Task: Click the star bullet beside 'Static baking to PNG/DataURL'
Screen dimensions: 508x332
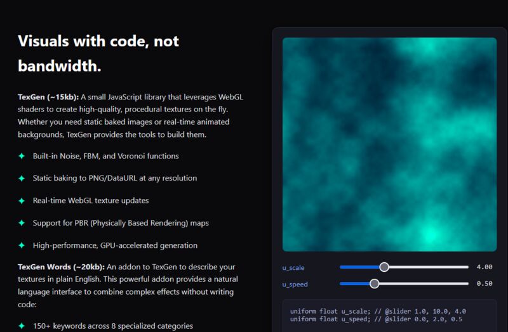Action: click(x=22, y=179)
